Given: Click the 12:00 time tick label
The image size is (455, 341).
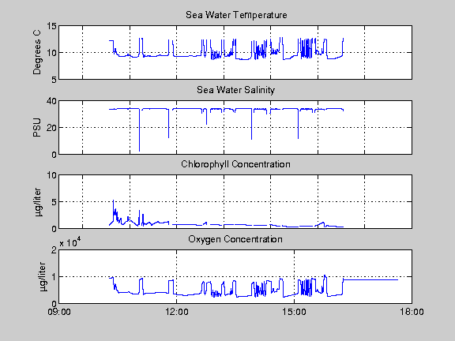Looking at the screenshot, I should pos(177,312).
